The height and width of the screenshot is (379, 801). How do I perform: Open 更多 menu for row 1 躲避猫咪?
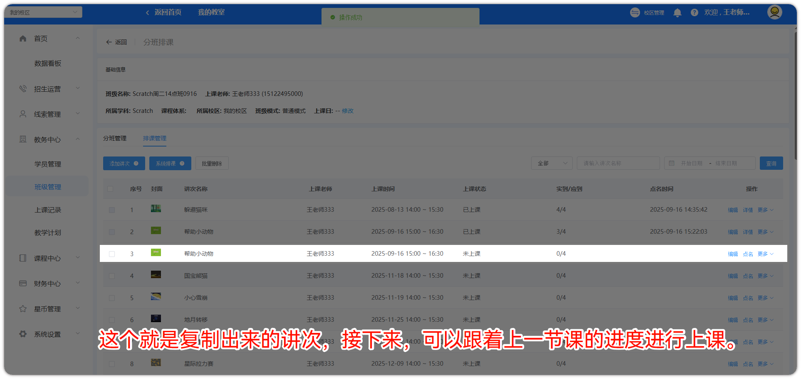click(x=765, y=210)
